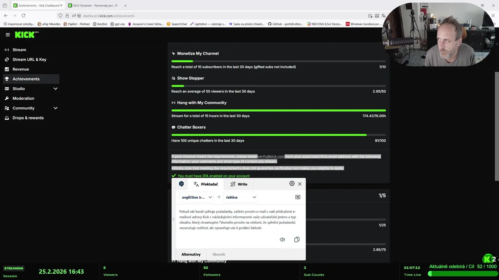Switch to the Překladač tab in the popup

pyautogui.click(x=205, y=184)
